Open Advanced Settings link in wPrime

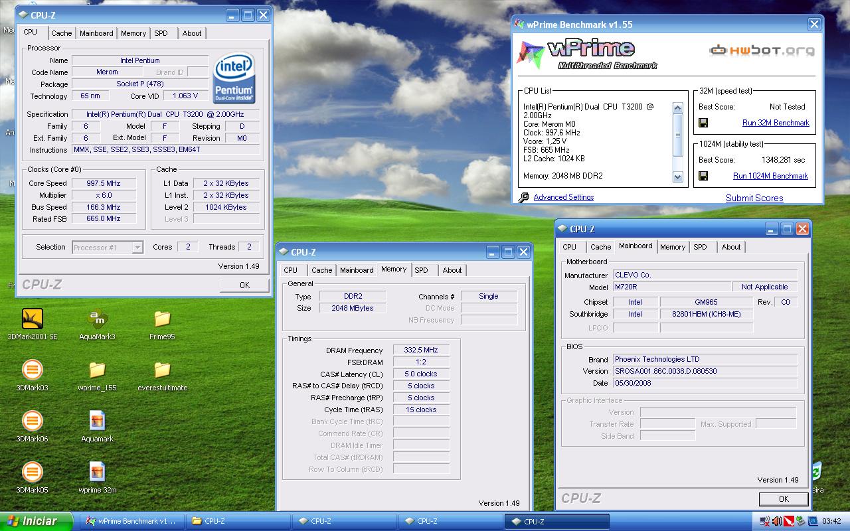[564, 197]
